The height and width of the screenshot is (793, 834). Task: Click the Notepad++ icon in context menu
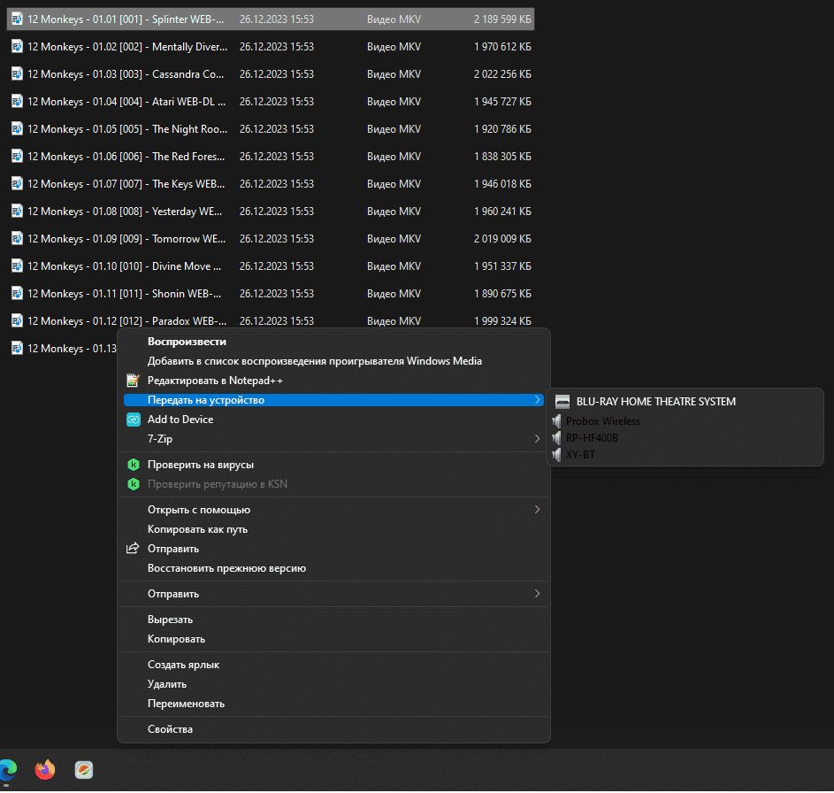[134, 381]
